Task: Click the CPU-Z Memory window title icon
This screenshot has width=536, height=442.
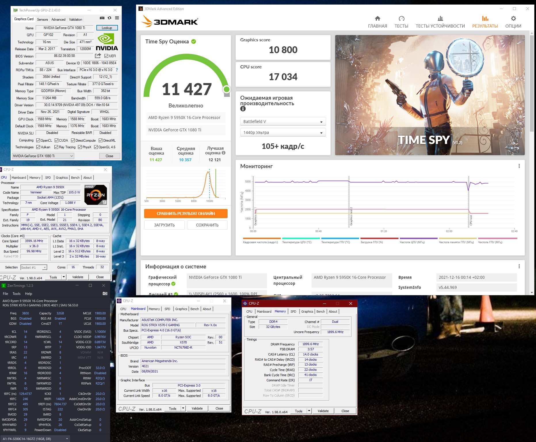Action: tap(245, 303)
